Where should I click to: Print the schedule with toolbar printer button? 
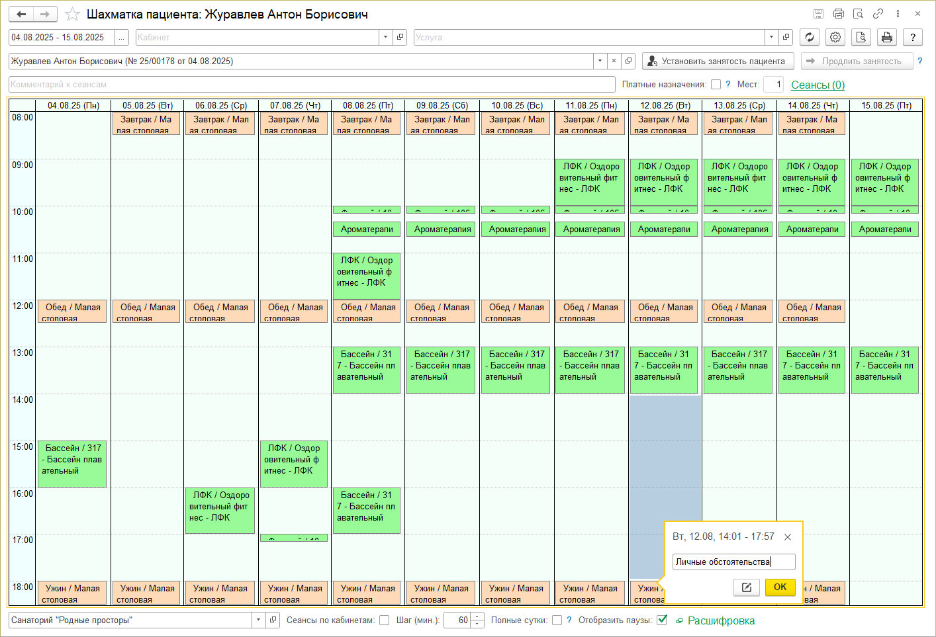coord(887,37)
